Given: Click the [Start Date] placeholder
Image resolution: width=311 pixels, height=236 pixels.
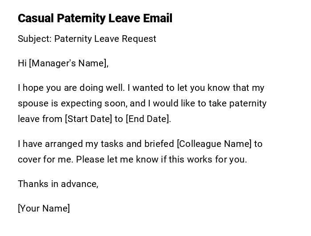Looking at the screenshot, I should click(88, 119).
